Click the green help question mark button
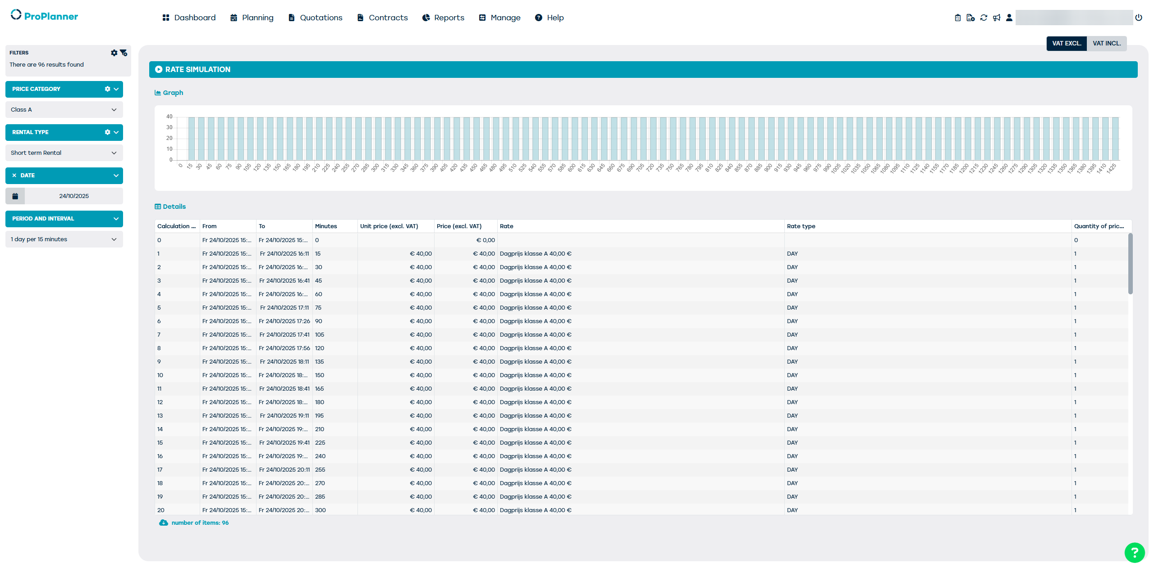 coord(1134,553)
